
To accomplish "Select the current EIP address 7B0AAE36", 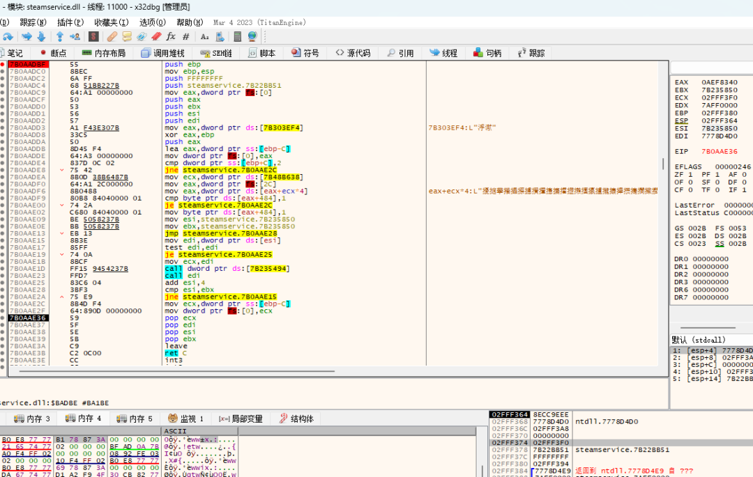I will pyautogui.click(x=28, y=318).
